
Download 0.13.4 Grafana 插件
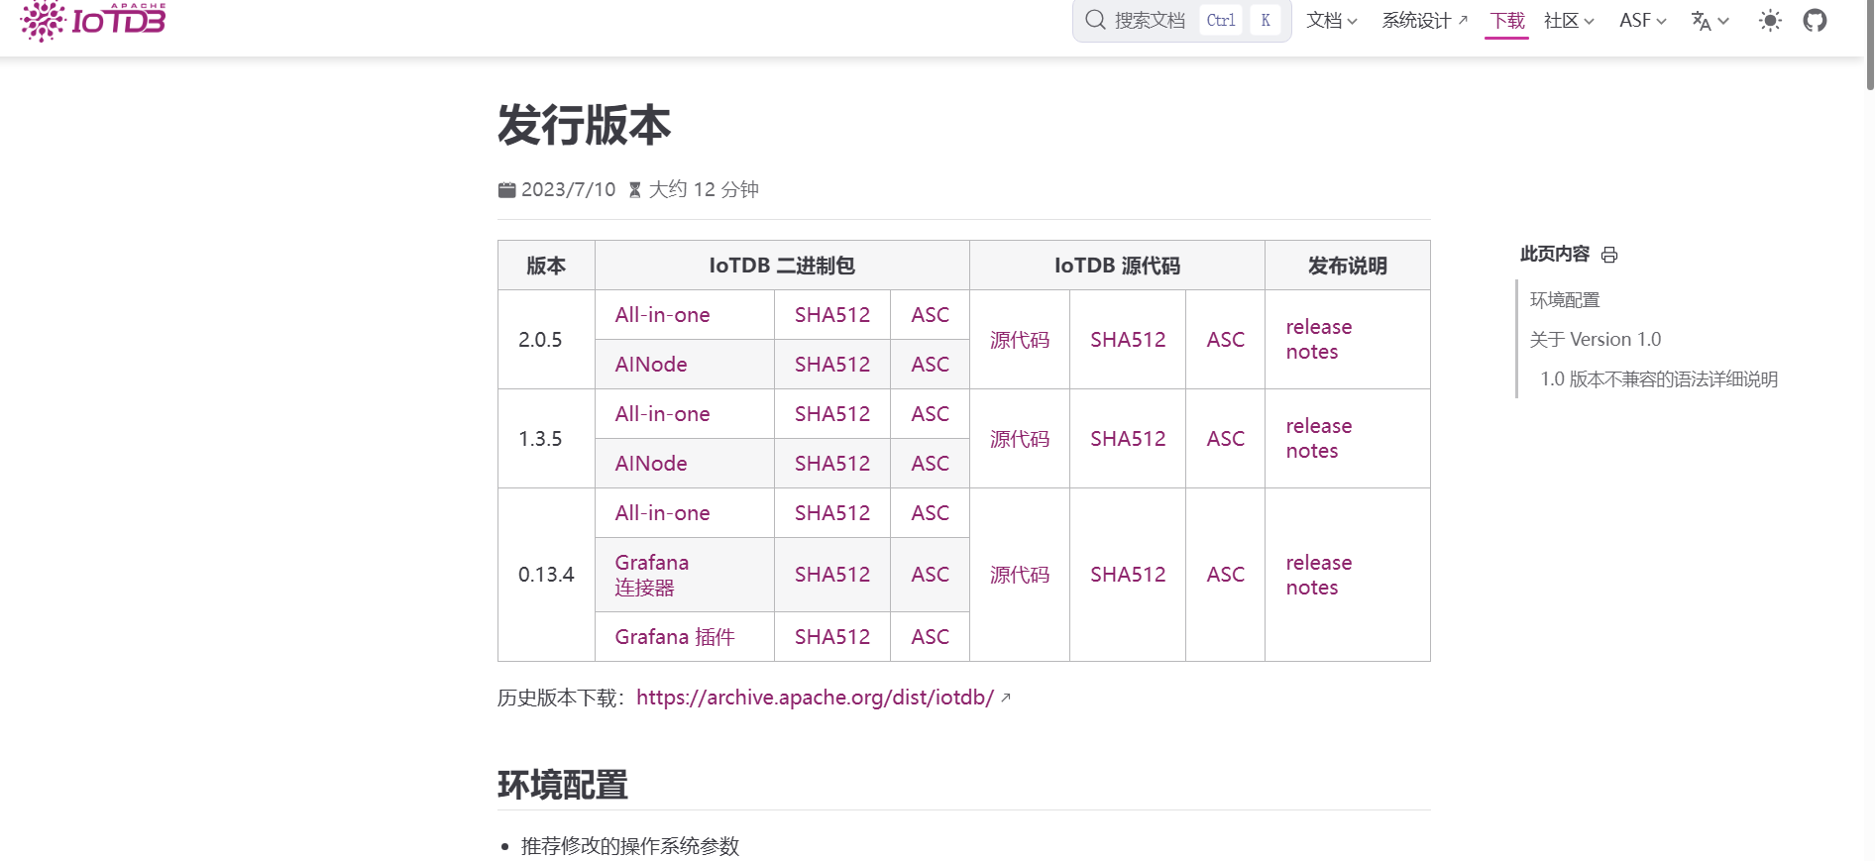674,637
